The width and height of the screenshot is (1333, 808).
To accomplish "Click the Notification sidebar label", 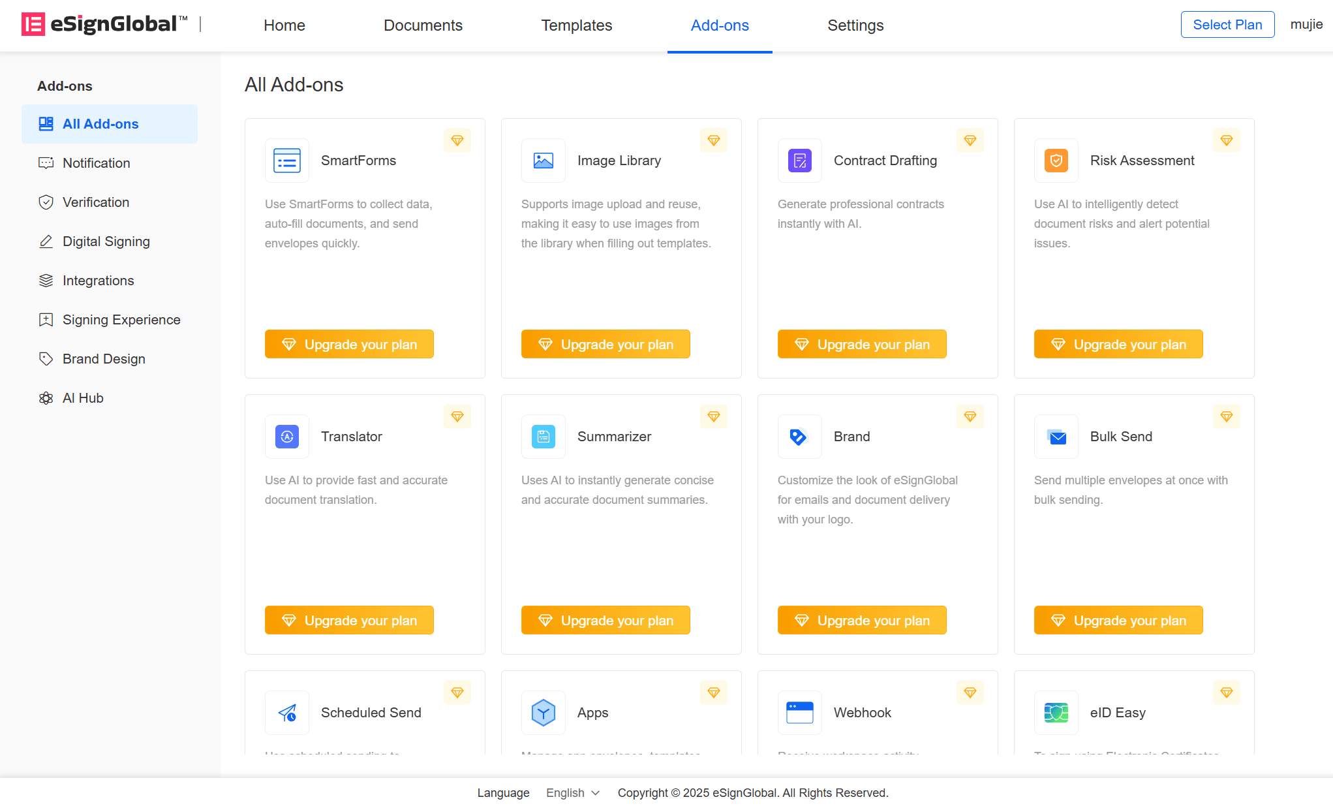I will pos(97,163).
